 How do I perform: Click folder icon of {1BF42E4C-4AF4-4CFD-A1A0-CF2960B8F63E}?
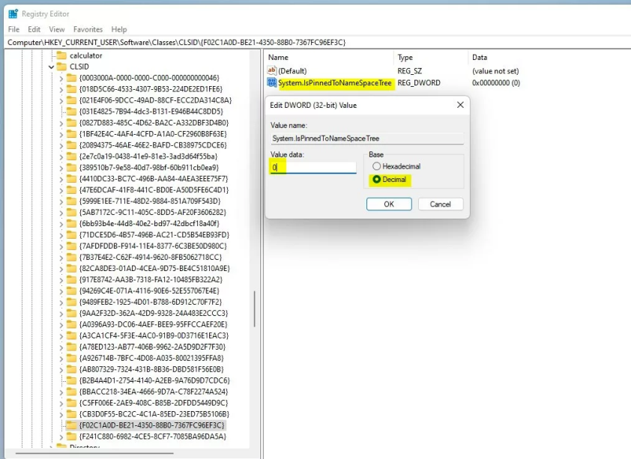click(71, 134)
